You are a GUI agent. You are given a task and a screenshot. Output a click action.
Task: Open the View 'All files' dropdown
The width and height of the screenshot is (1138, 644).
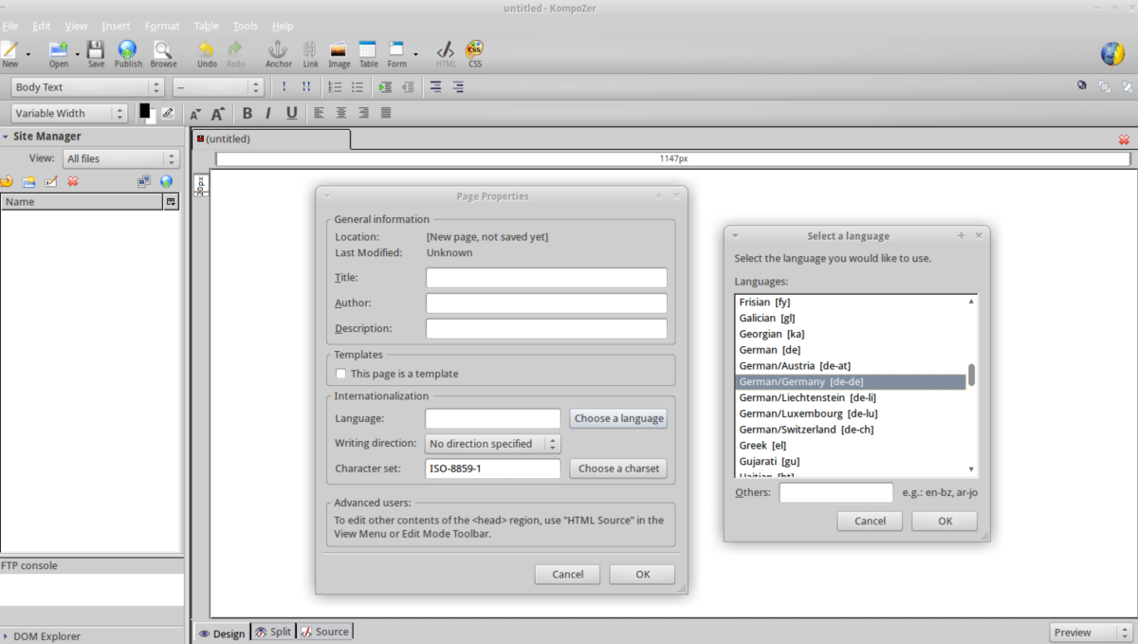(x=120, y=158)
